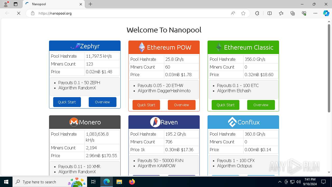Screen dimensions: 332x187
Task: Click the scrollbar down arrow
Action: 329,172
